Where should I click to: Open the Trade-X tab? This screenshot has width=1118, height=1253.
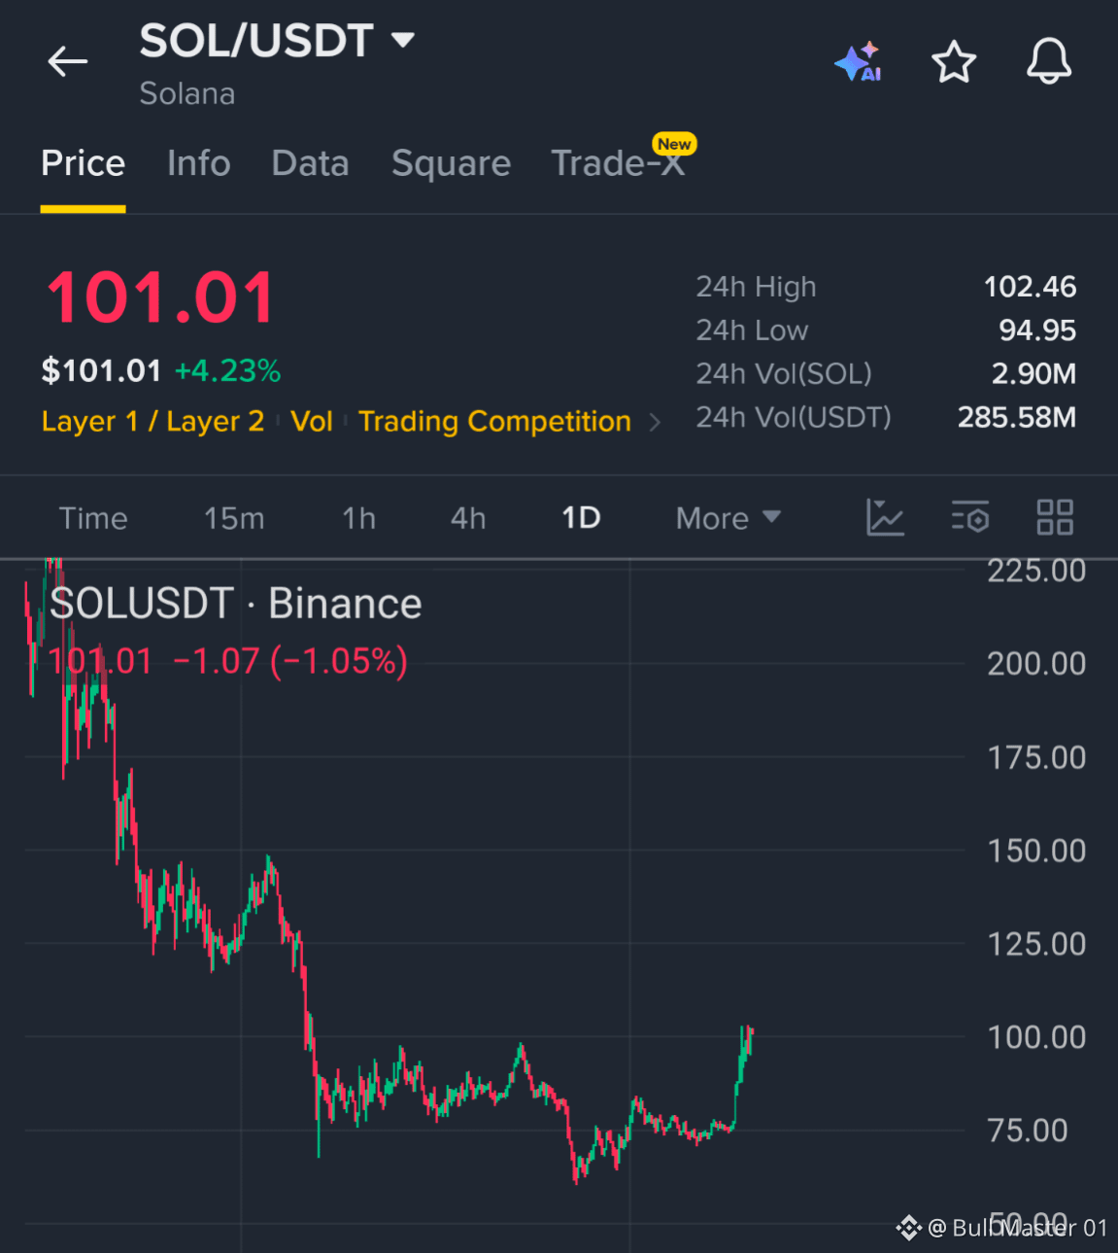618,163
